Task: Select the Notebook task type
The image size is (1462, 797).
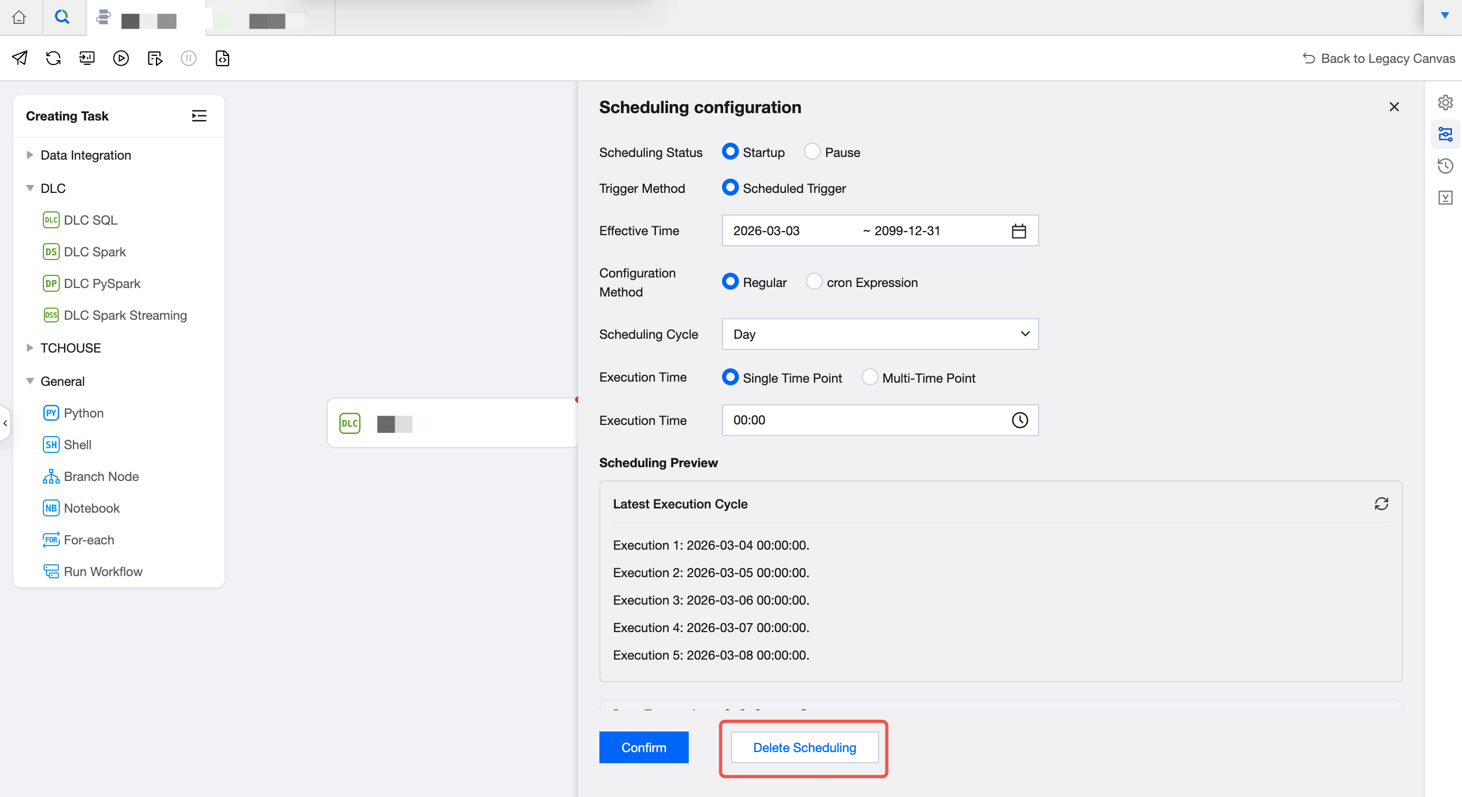Action: [x=91, y=508]
